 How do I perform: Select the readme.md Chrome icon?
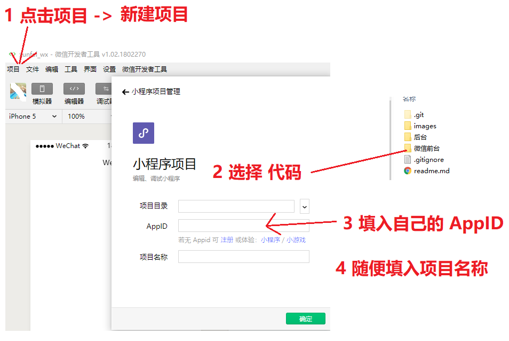point(408,170)
